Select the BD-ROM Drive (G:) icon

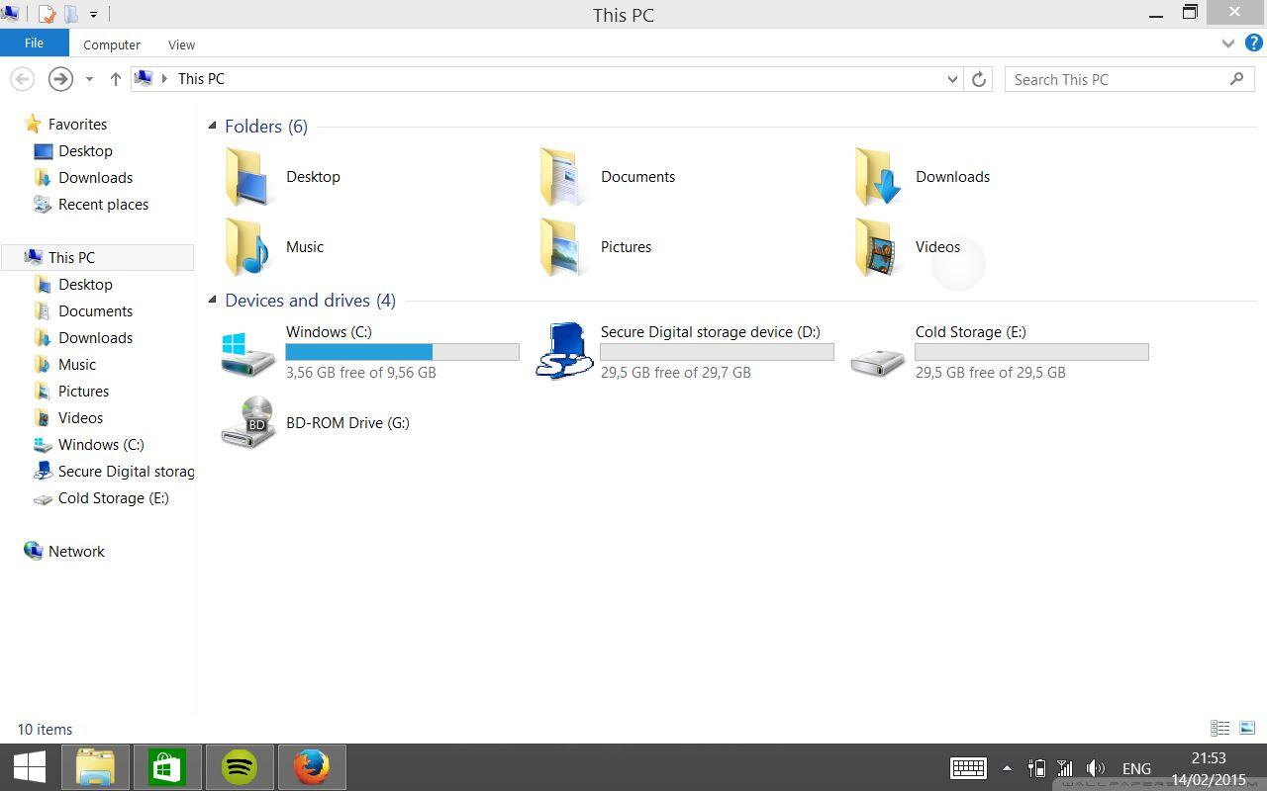tap(247, 422)
